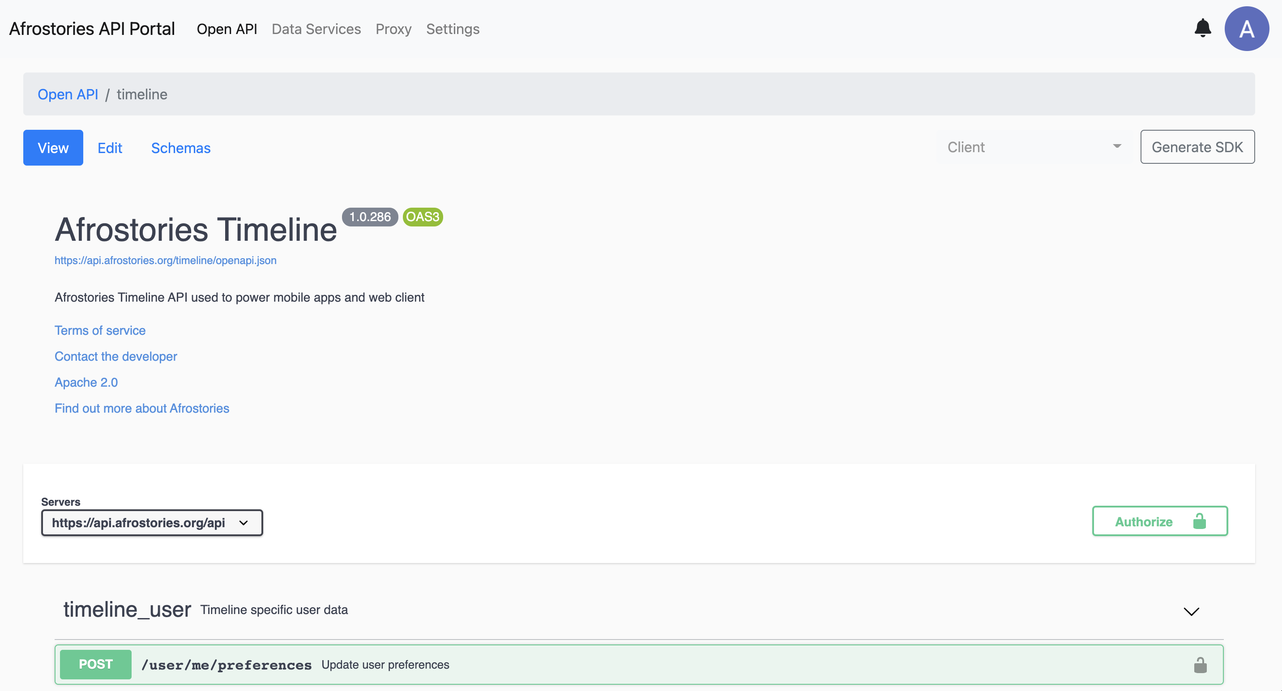Click the 1.0.286 version badge
Viewport: 1282px width, 691px height.
(x=370, y=217)
